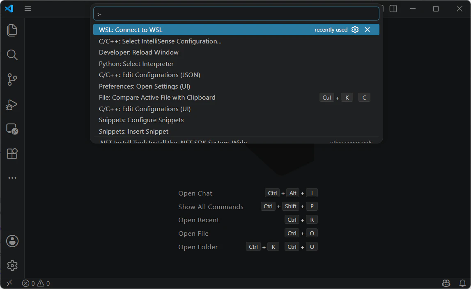Viewport: 471px width, 289px height.
Task: Run C/C++: Select IntelliSense Configuration command
Action: pos(236,41)
